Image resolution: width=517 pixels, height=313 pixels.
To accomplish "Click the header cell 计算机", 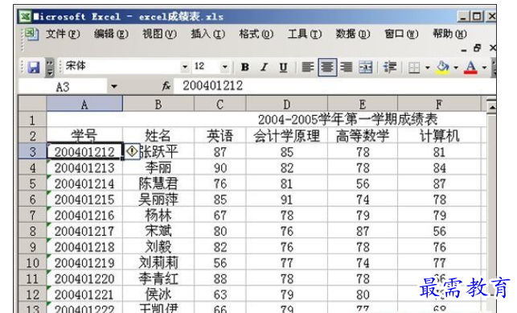I will (x=439, y=135).
